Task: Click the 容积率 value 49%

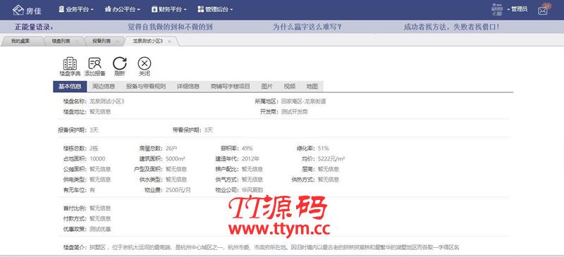Action: 247,149
